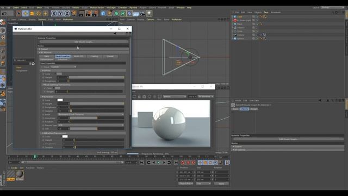This screenshot has width=348, height=196.
Task: Activate the Rotate tool
Action: 39,14
